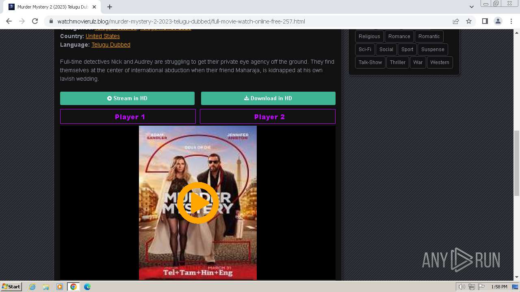Screen dimensions: 520x292
Task: Bookmark this page with the star
Action: (x=469, y=21)
